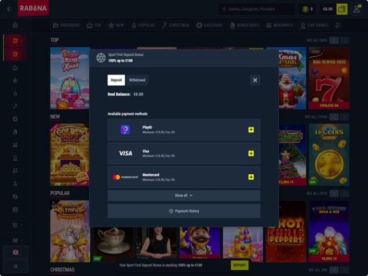Switch to the Withdrawal tab
Screen dimensions: 368x276
(137, 80)
